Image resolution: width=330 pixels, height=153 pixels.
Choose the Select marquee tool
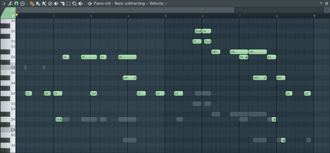68,3
